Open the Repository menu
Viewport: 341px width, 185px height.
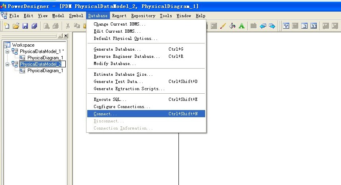(143, 16)
